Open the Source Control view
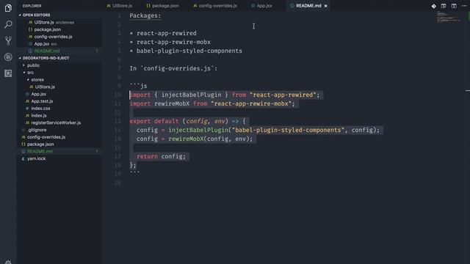 coord(8,40)
